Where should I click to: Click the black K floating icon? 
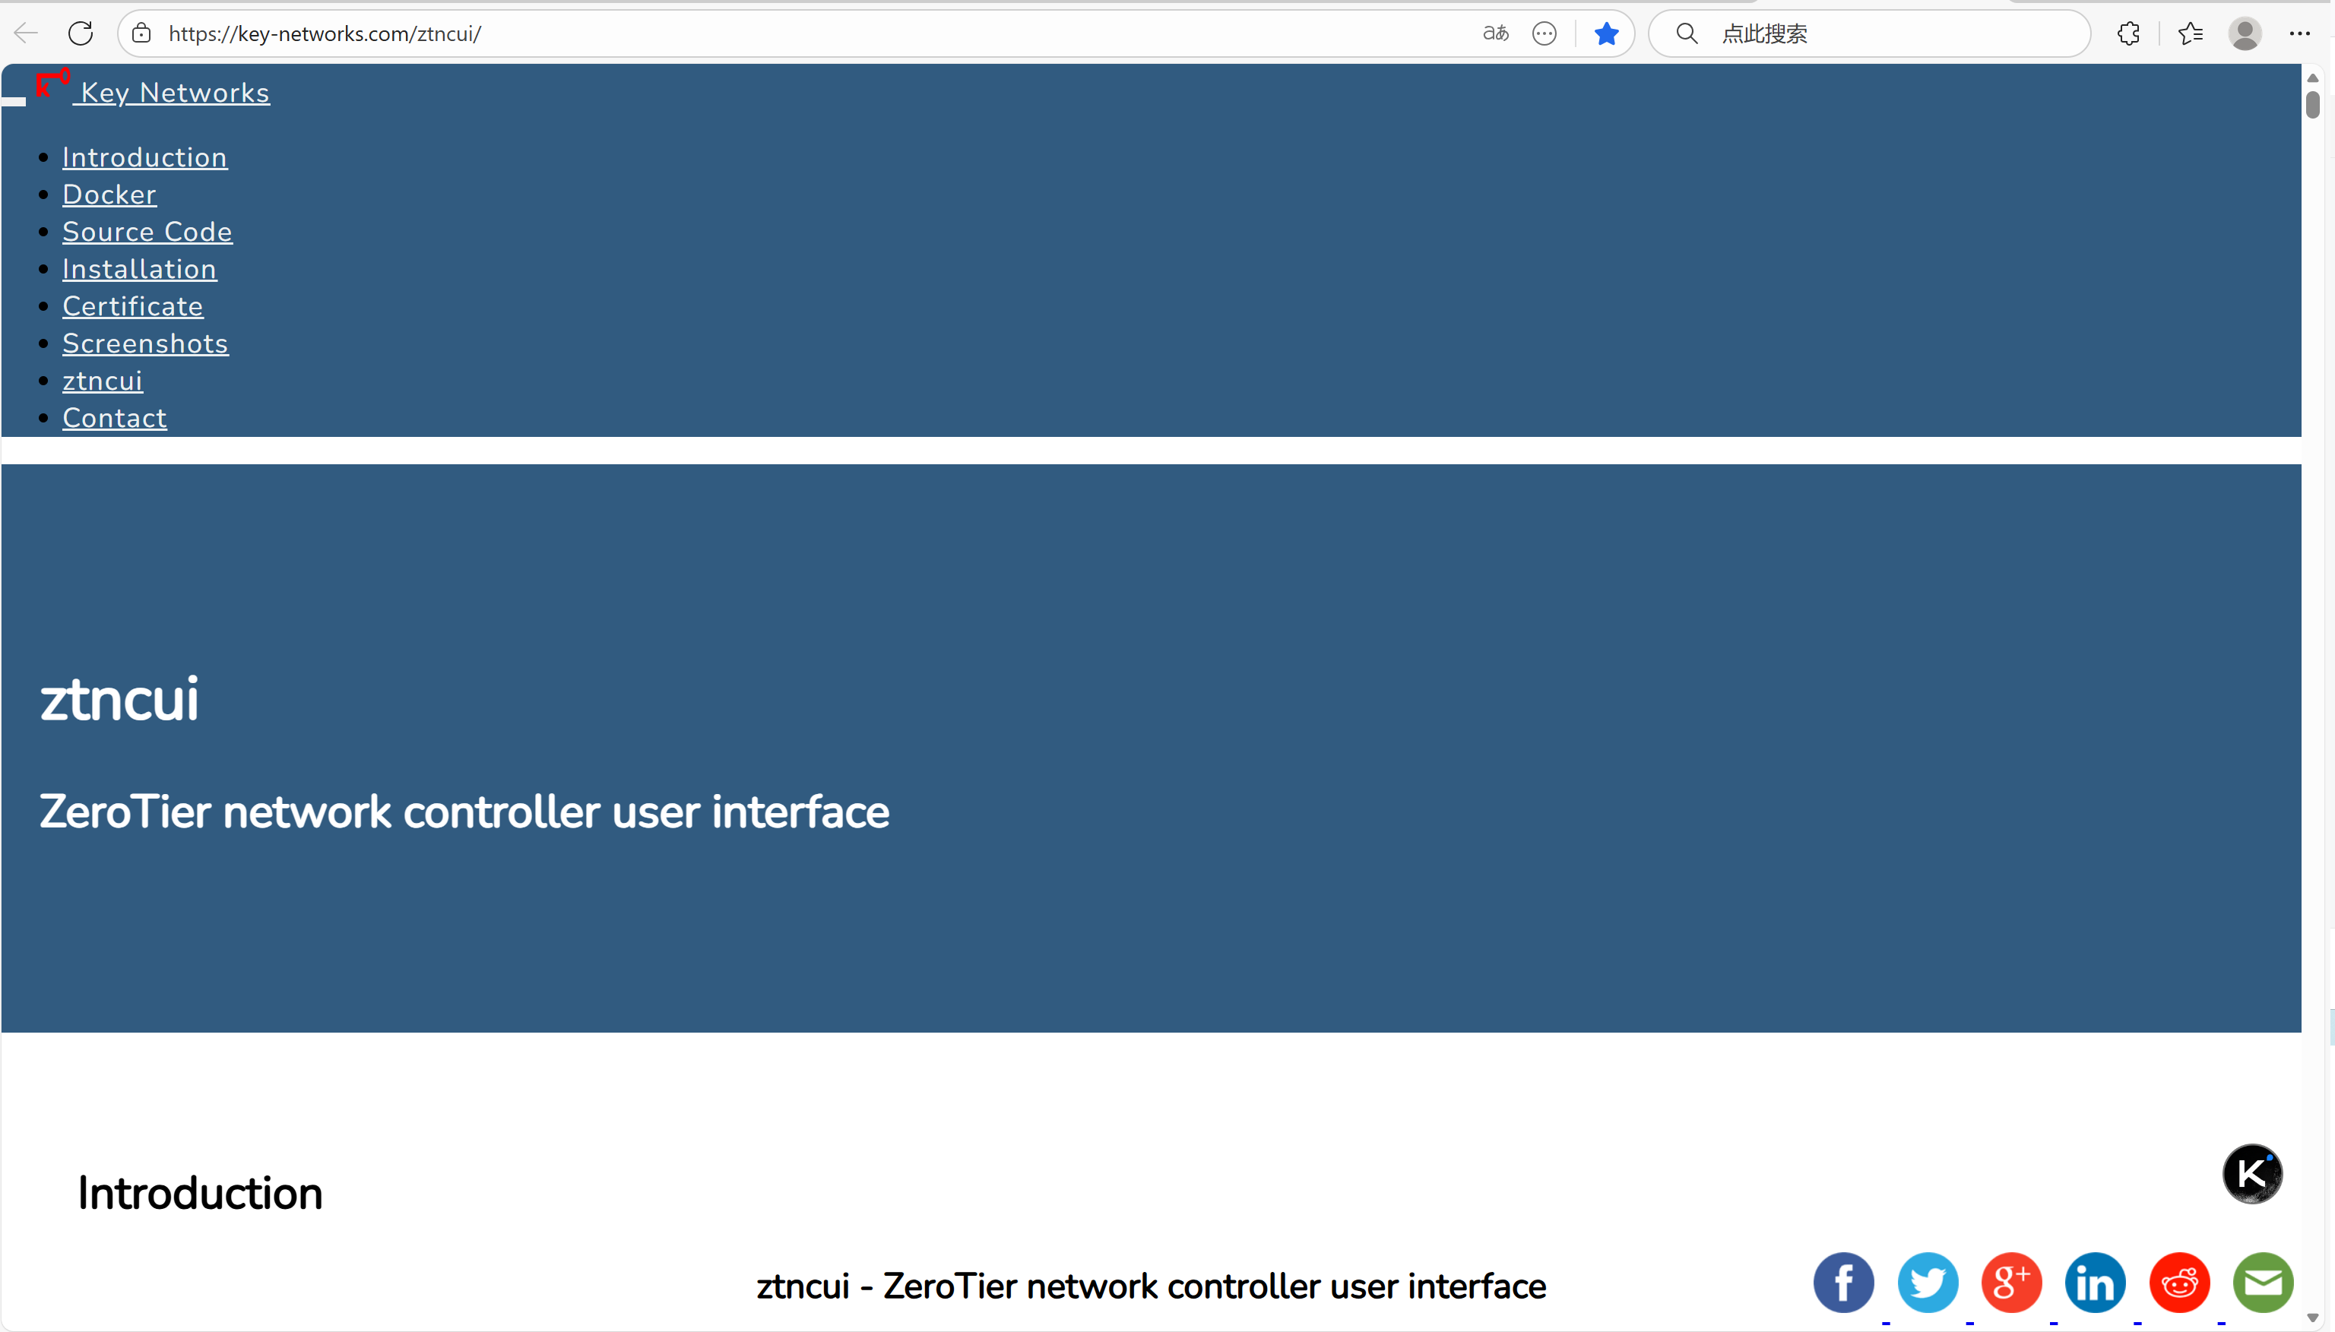(x=2251, y=1174)
